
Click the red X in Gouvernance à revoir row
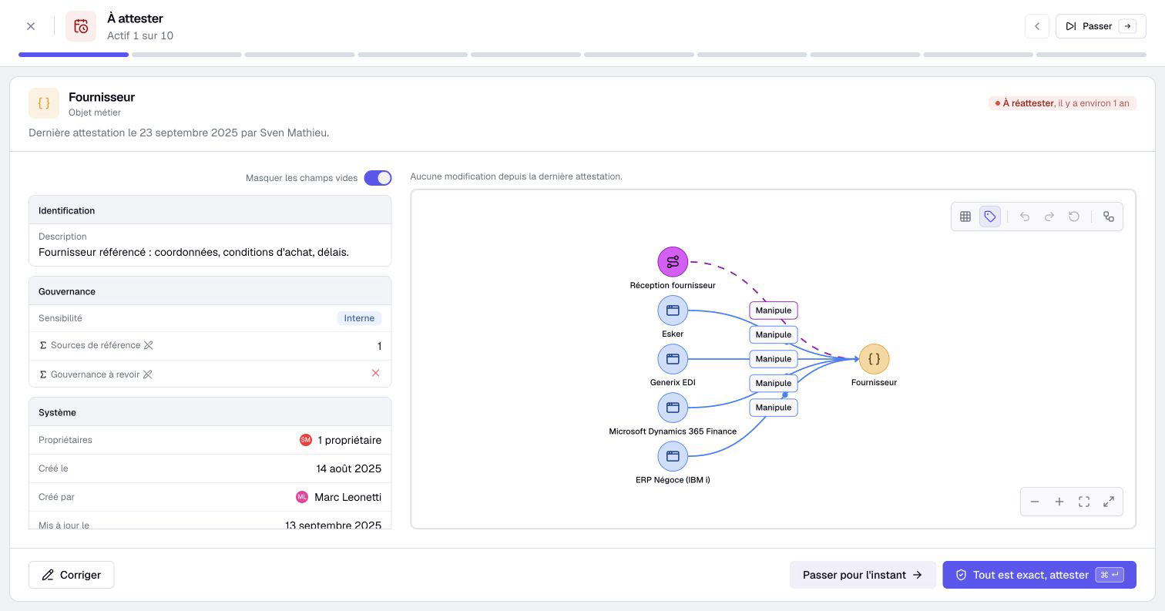[376, 373]
